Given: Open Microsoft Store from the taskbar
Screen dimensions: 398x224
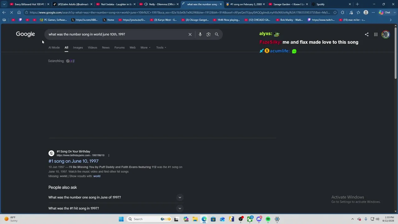Looking at the screenshot, I should (213, 219).
